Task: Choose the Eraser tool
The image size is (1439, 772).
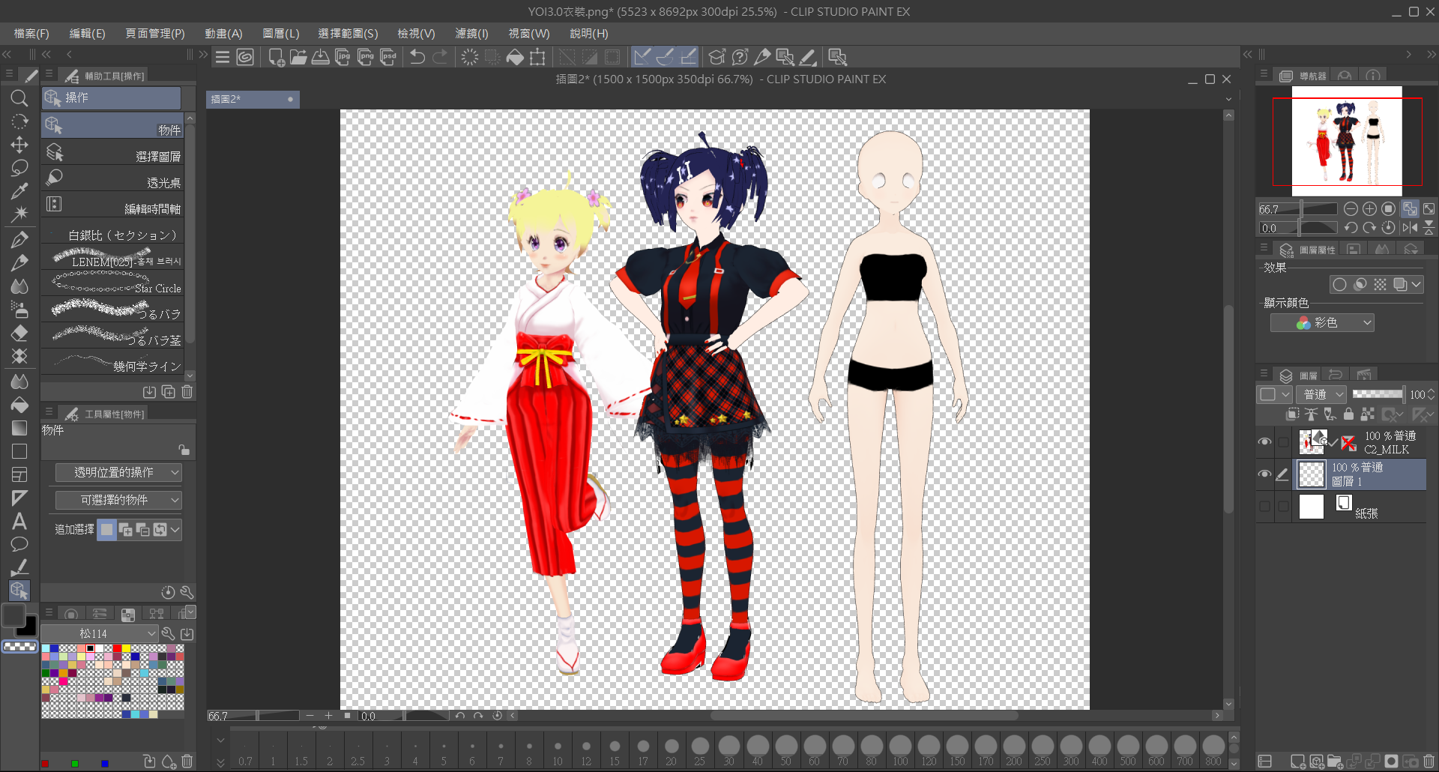Action: click(x=19, y=334)
